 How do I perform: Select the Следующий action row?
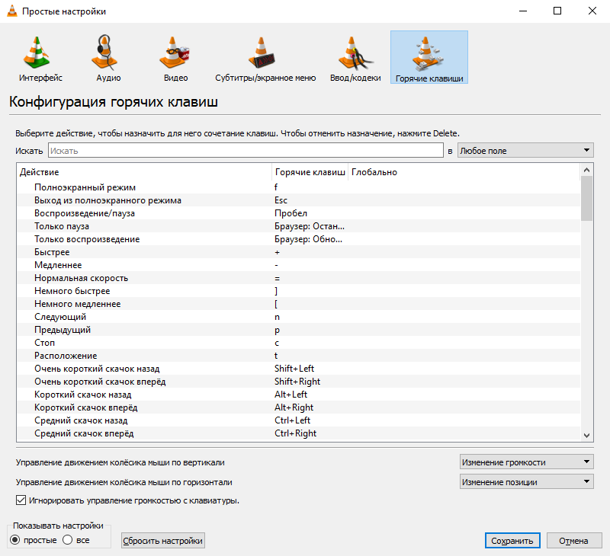tap(298, 317)
